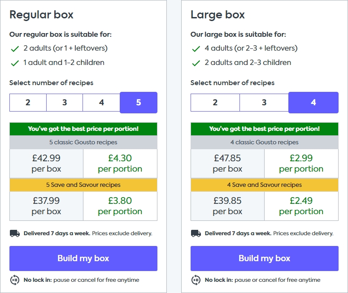Choose 4 recipes for the Large box
This screenshot has height=293, width=348.
coord(313,103)
